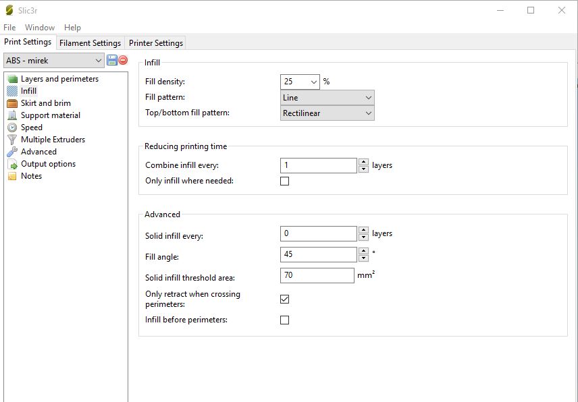Screen dimensions: 578x402
Task: Click the Solid infill threshold area field
Action: pyautogui.click(x=317, y=275)
